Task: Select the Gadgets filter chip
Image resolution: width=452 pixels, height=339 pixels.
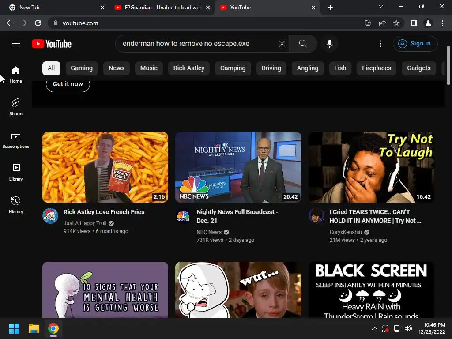Action: coord(418,68)
